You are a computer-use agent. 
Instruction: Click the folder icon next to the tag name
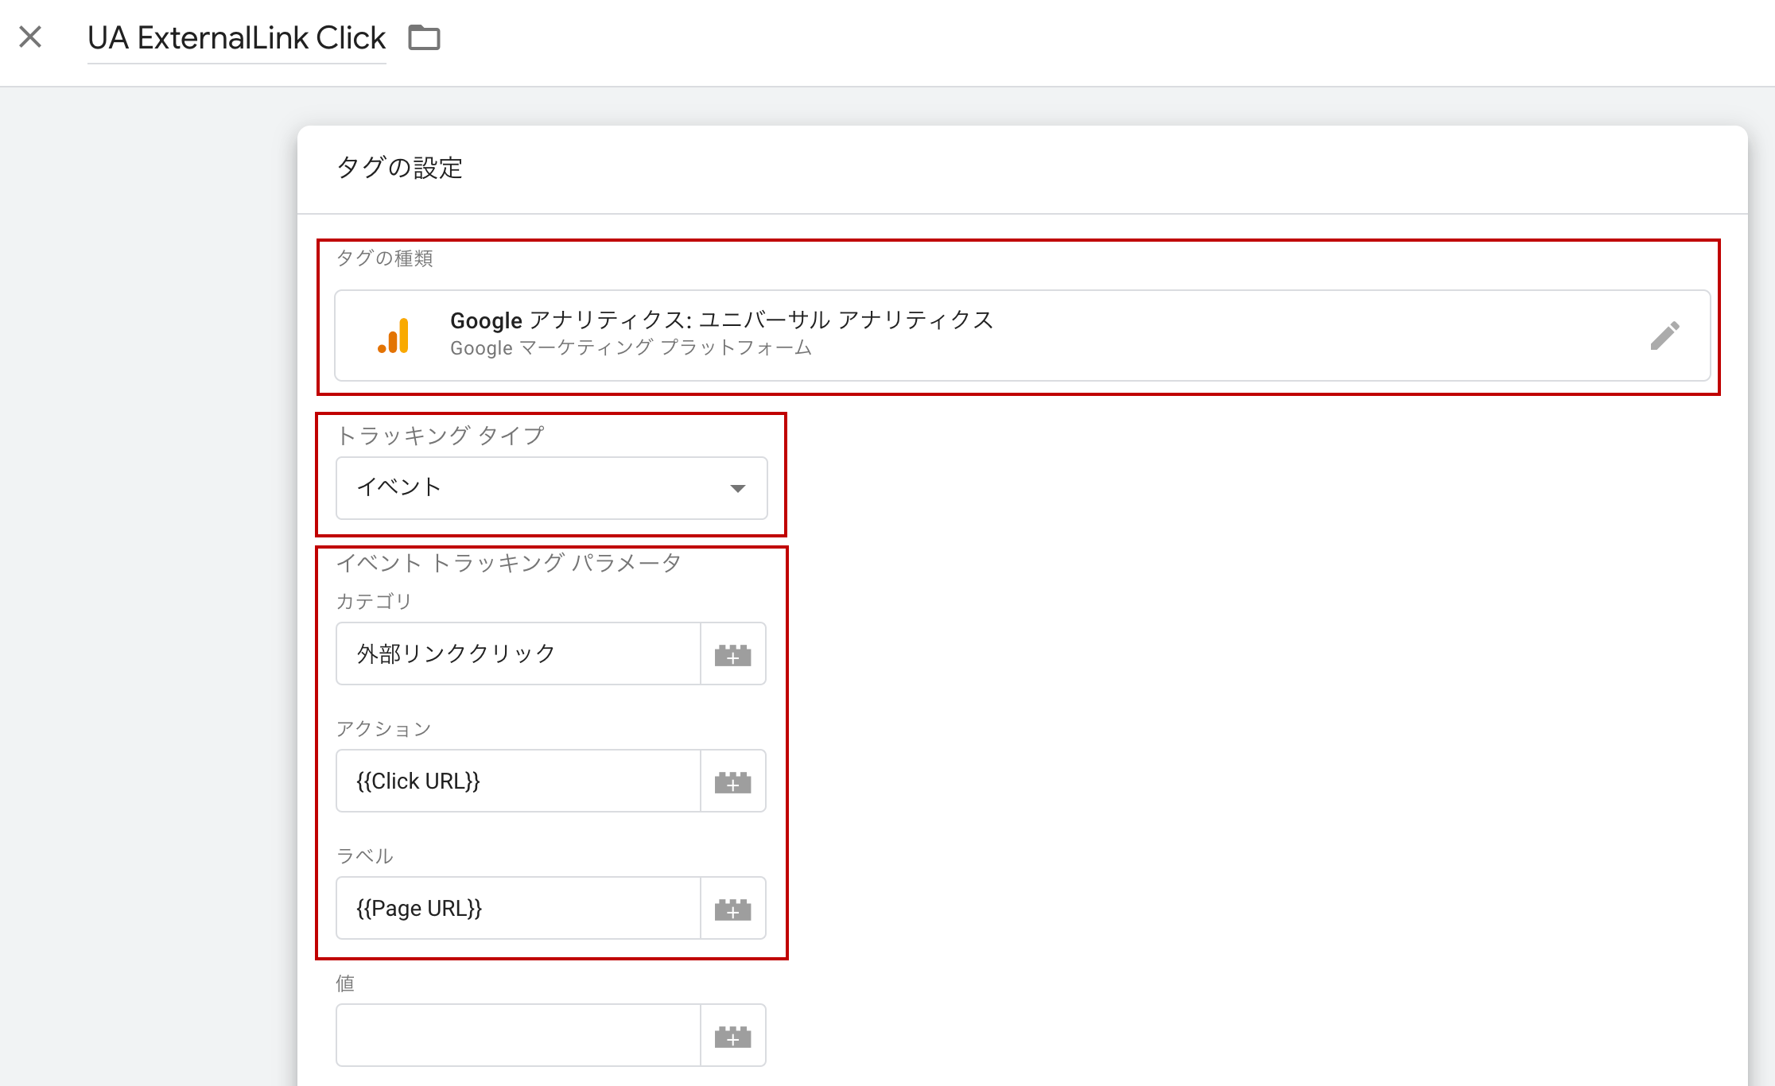point(424,37)
